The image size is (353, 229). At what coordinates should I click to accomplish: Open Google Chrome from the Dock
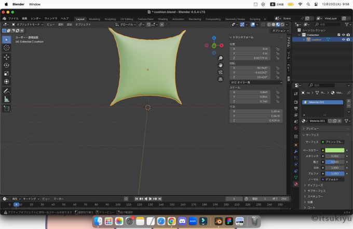coord(171,221)
